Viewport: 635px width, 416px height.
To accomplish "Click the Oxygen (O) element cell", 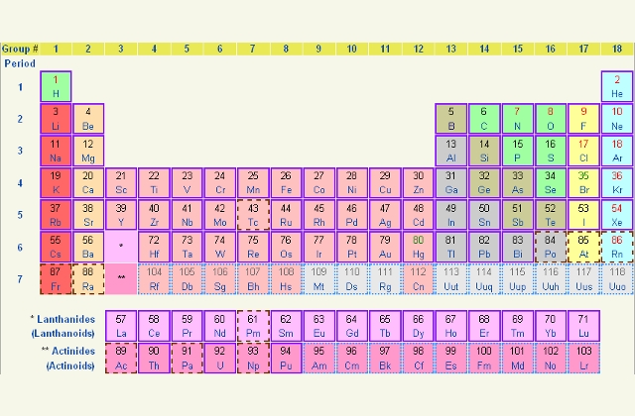I will tap(550, 119).
